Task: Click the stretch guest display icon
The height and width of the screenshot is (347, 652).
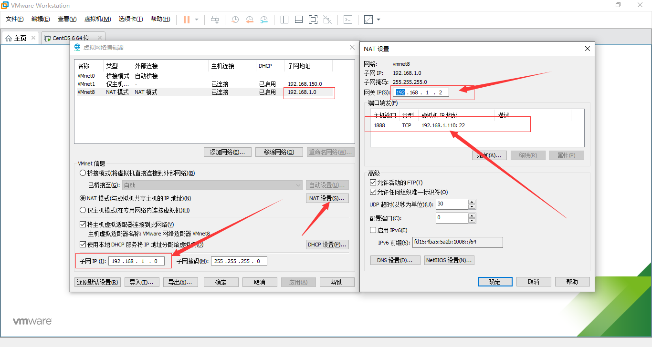Action: pos(368,20)
